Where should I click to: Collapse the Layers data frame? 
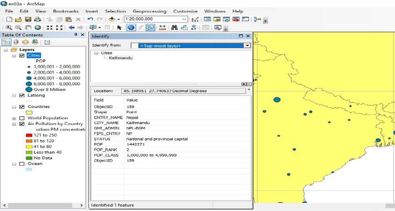click(x=6, y=50)
